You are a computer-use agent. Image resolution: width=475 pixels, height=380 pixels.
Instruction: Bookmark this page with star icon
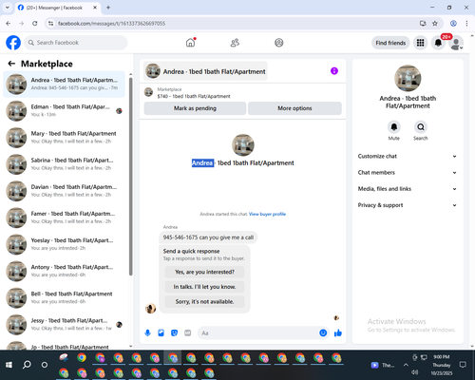[435, 24]
